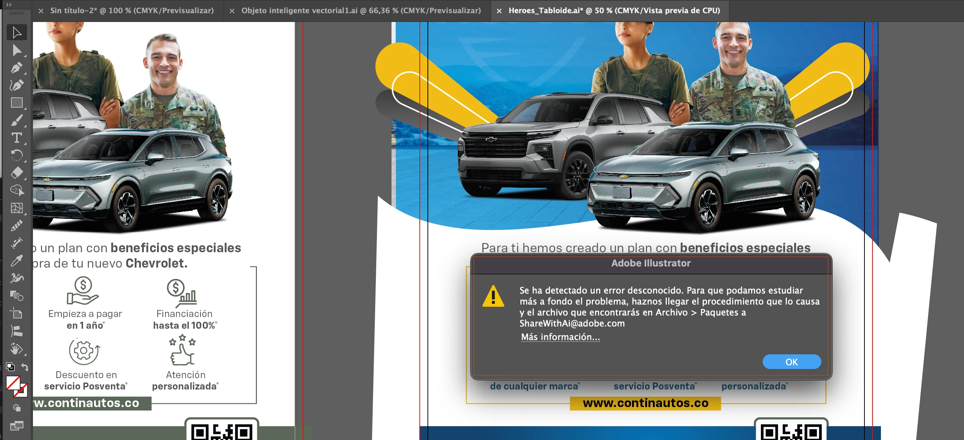The width and height of the screenshot is (964, 440).
Task: Open the Más información link
Action: (560, 337)
